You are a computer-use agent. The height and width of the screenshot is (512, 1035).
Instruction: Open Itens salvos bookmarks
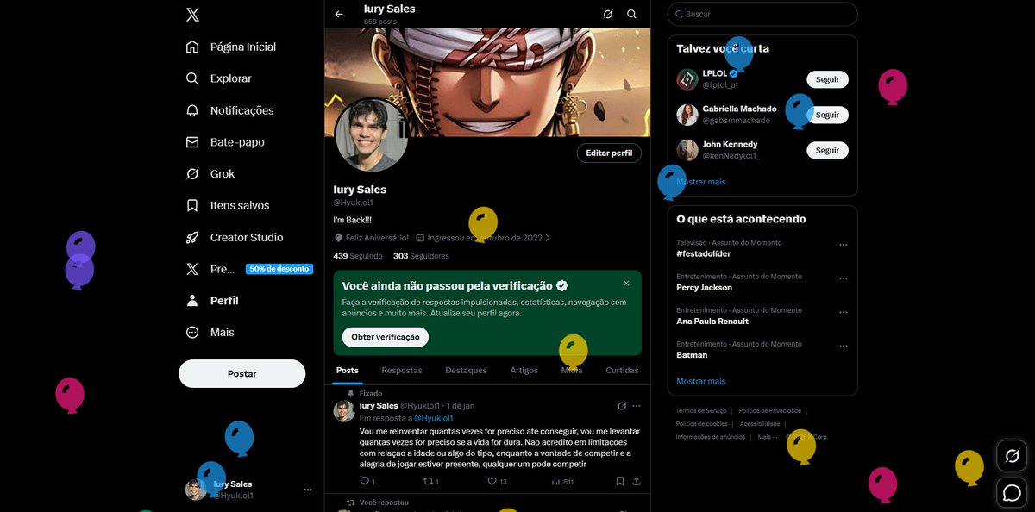pos(228,206)
